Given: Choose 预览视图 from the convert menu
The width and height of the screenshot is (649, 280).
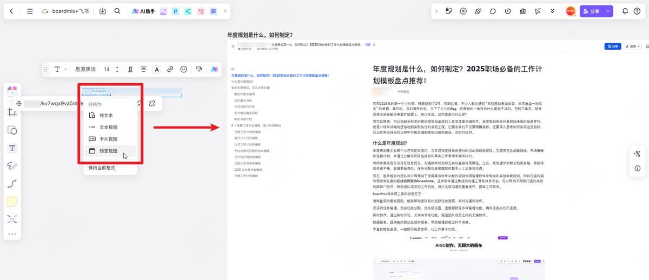Looking at the screenshot, I should pyautogui.click(x=109, y=151).
